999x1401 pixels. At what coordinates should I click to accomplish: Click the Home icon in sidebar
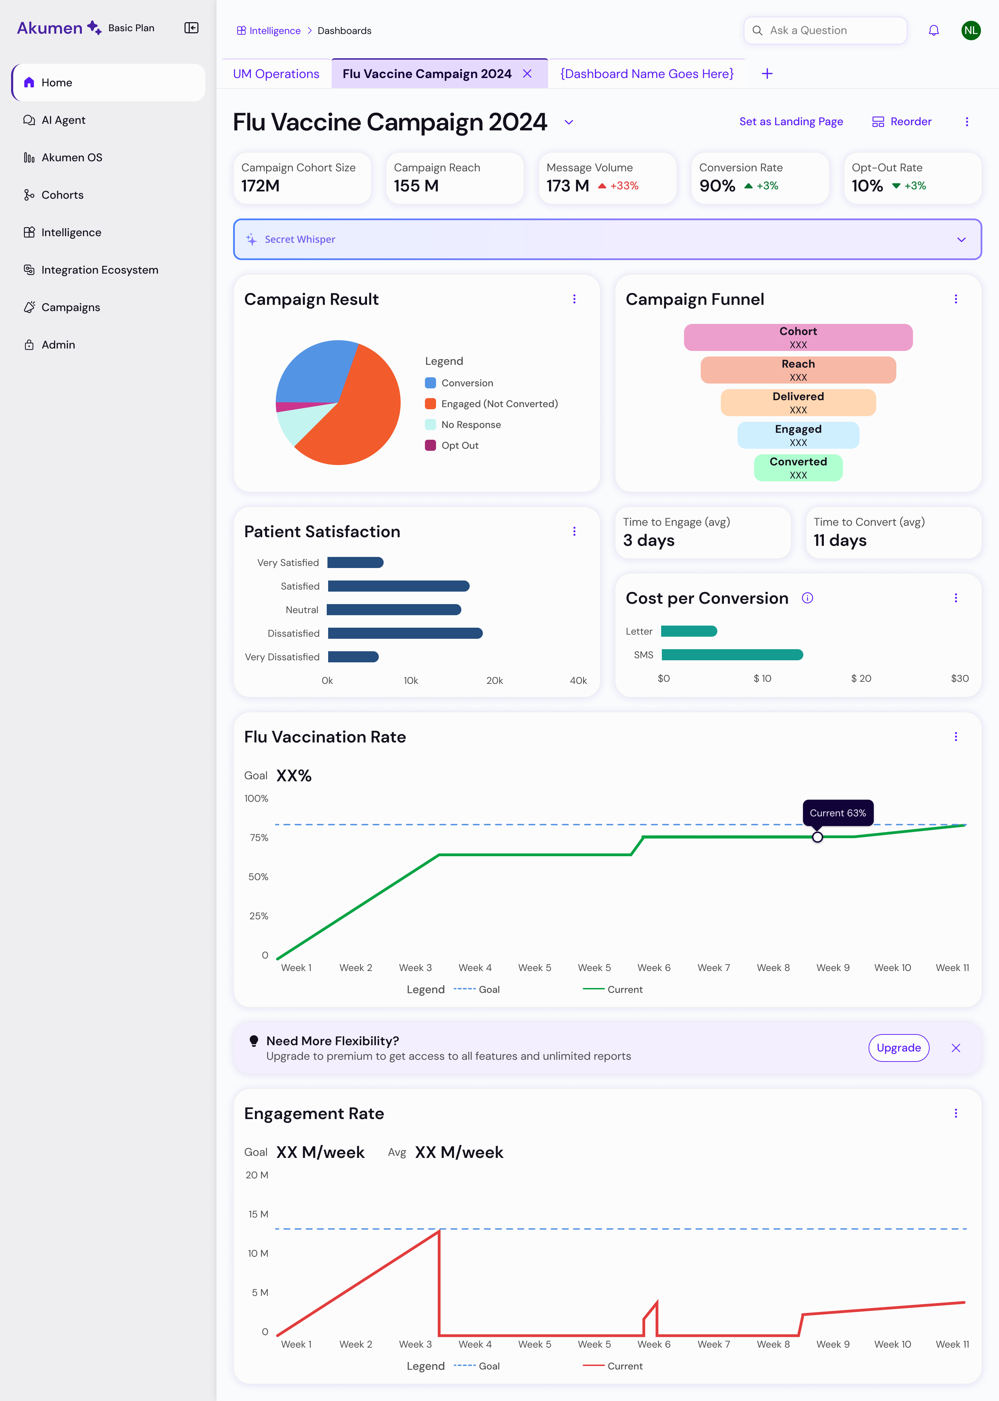click(29, 83)
